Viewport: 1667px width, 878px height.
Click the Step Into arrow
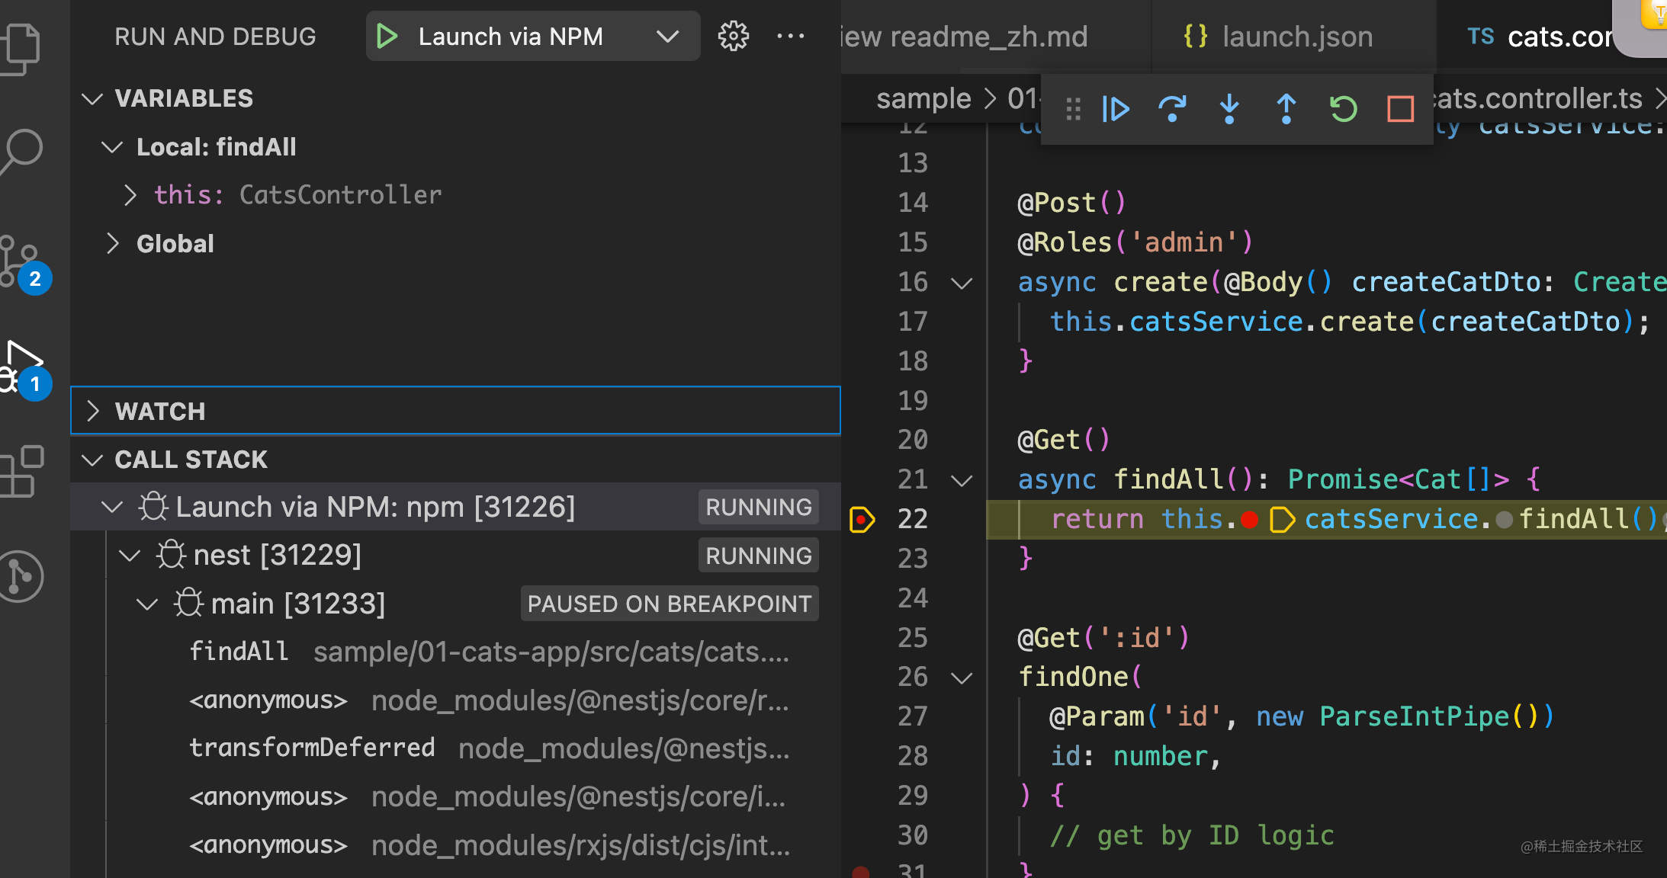[1229, 109]
